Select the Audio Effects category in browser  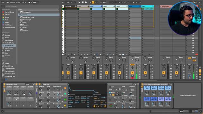9,43
